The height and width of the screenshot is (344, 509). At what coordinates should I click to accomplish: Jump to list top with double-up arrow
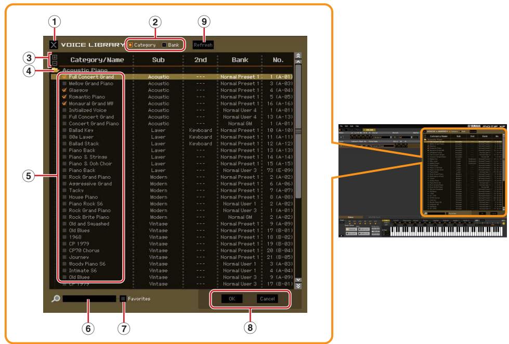[298, 56]
